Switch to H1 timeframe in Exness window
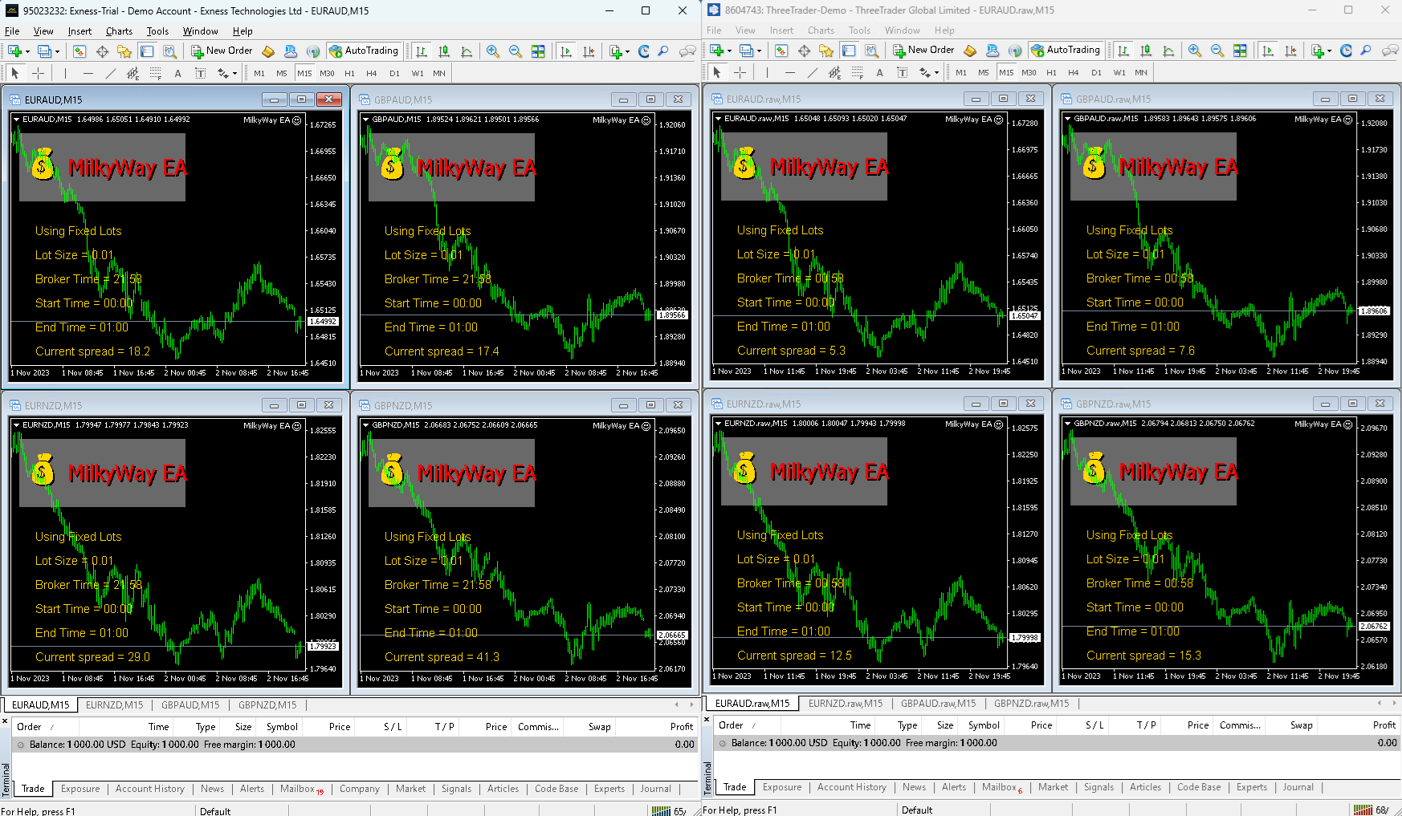The height and width of the screenshot is (816, 1402). [349, 73]
